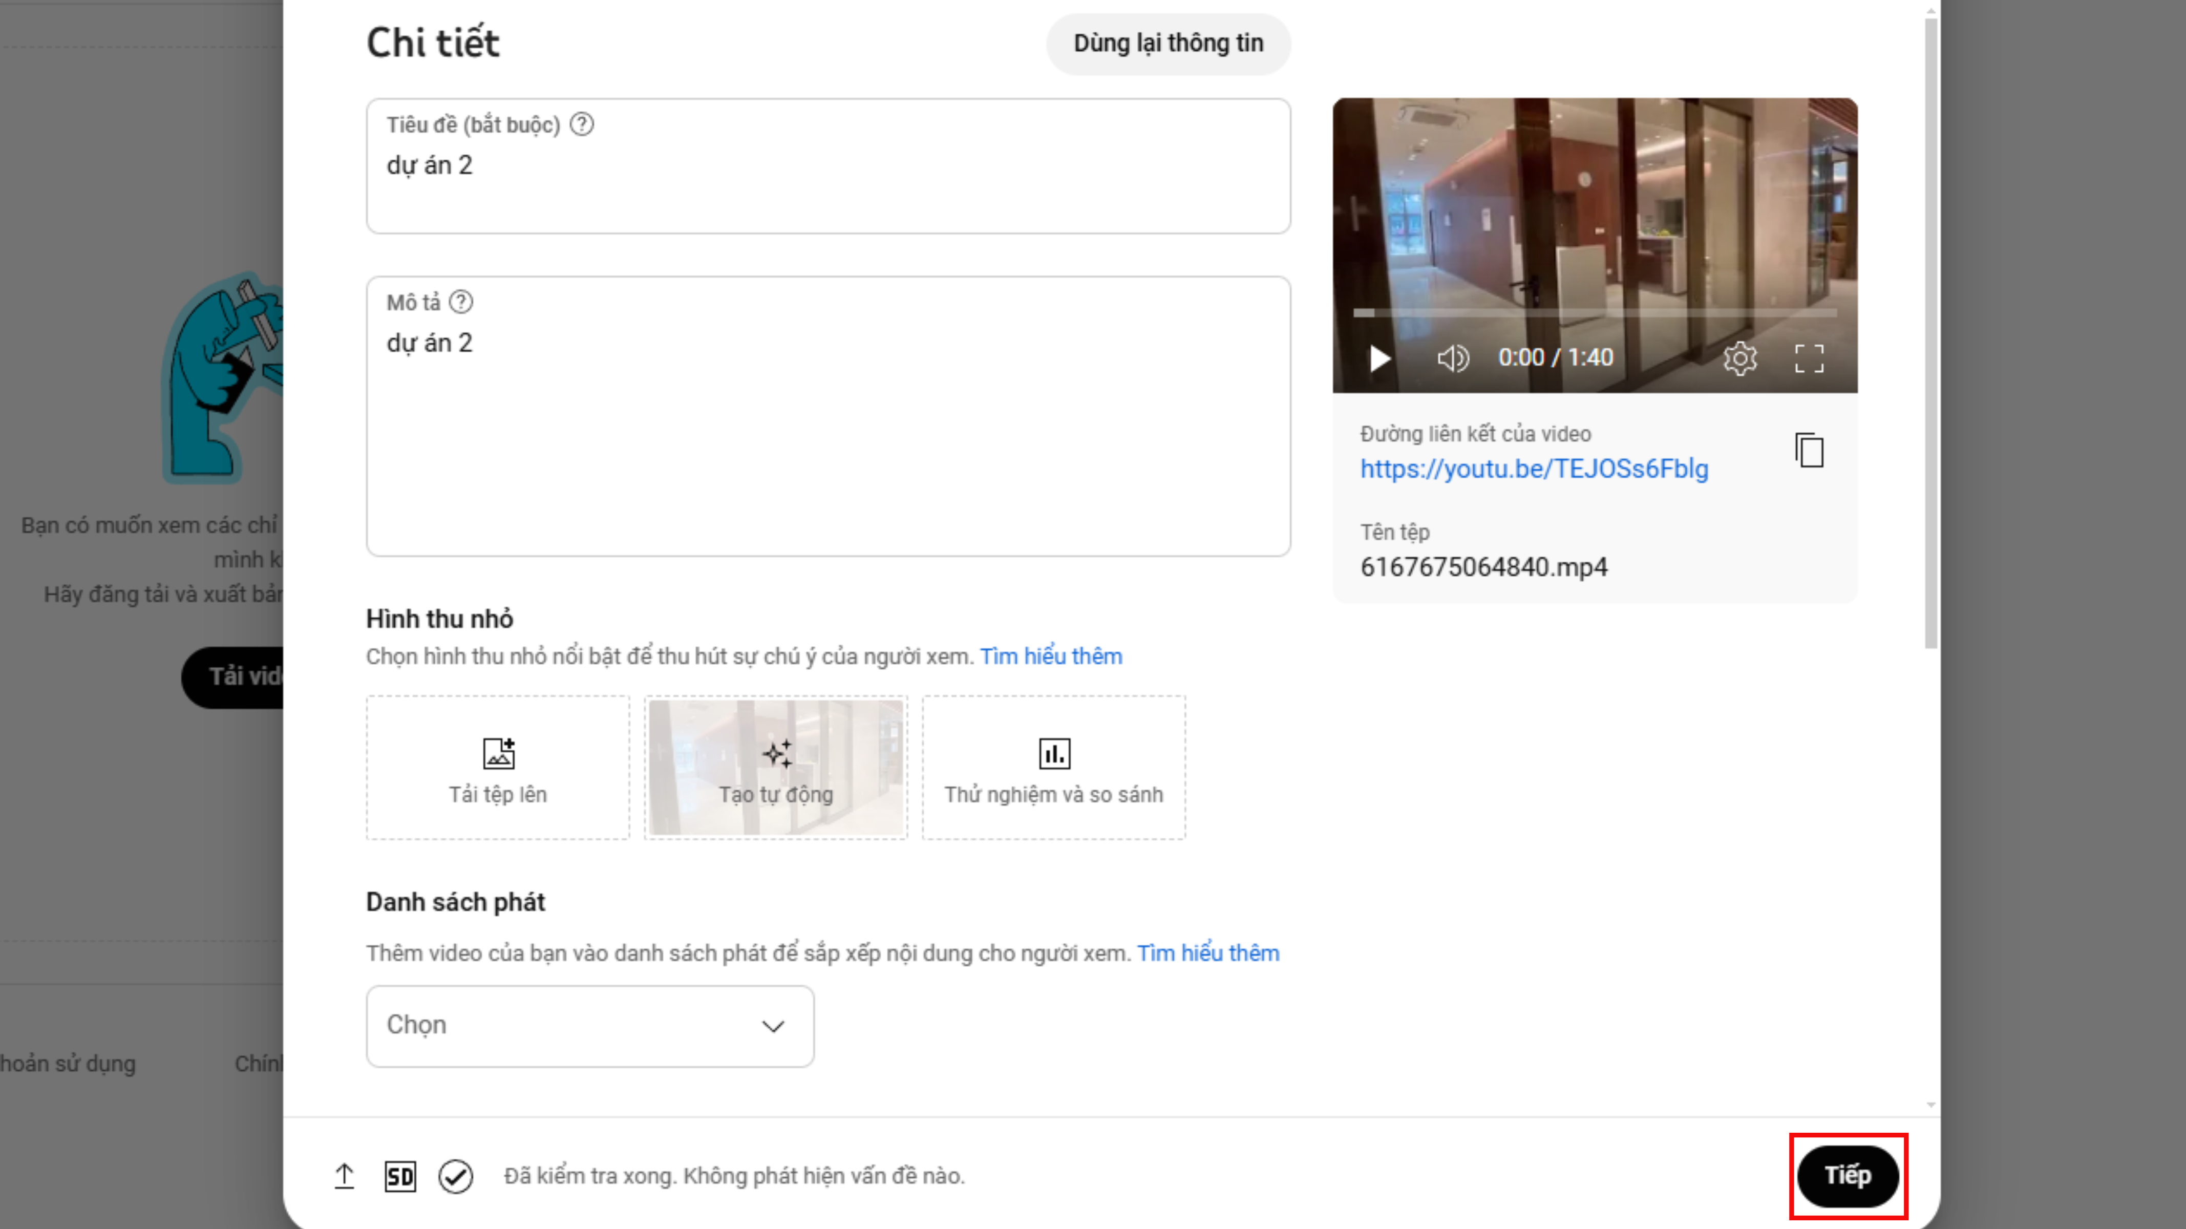The image size is (2186, 1229).
Task: Open the youtu.be video link
Action: coord(1534,469)
